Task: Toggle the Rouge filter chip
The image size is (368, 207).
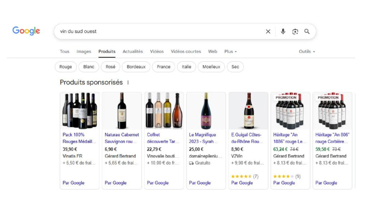Action: pyautogui.click(x=65, y=67)
